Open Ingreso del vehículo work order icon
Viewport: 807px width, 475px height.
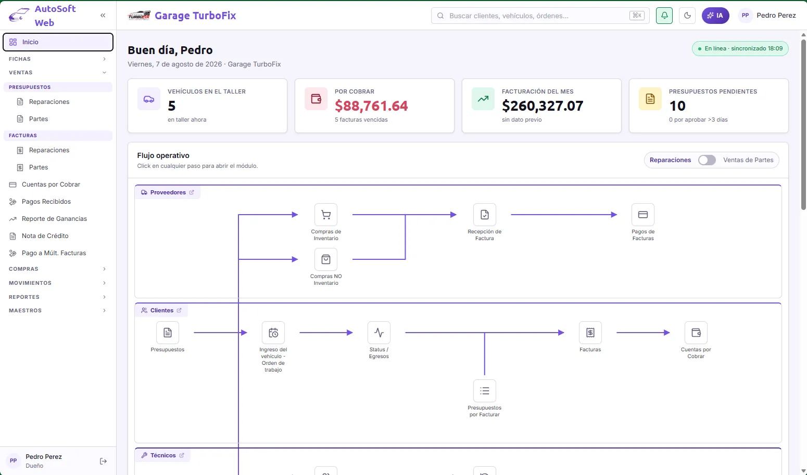click(273, 333)
